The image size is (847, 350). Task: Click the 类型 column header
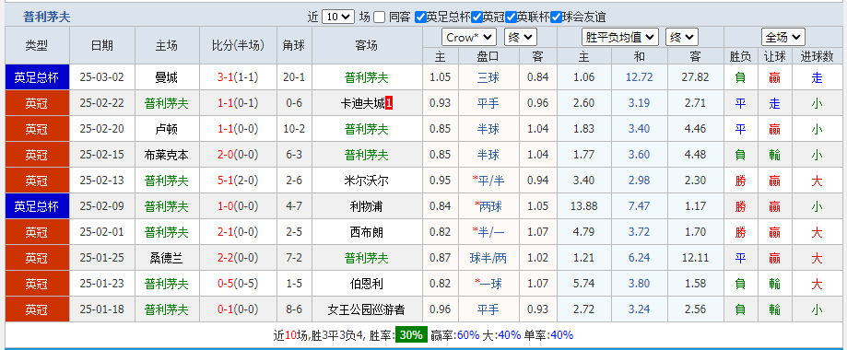[37, 45]
